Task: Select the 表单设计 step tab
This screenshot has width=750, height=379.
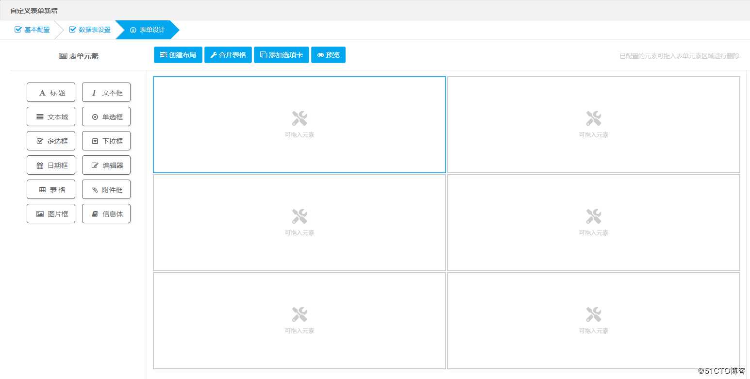Action: tap(148, 30)
